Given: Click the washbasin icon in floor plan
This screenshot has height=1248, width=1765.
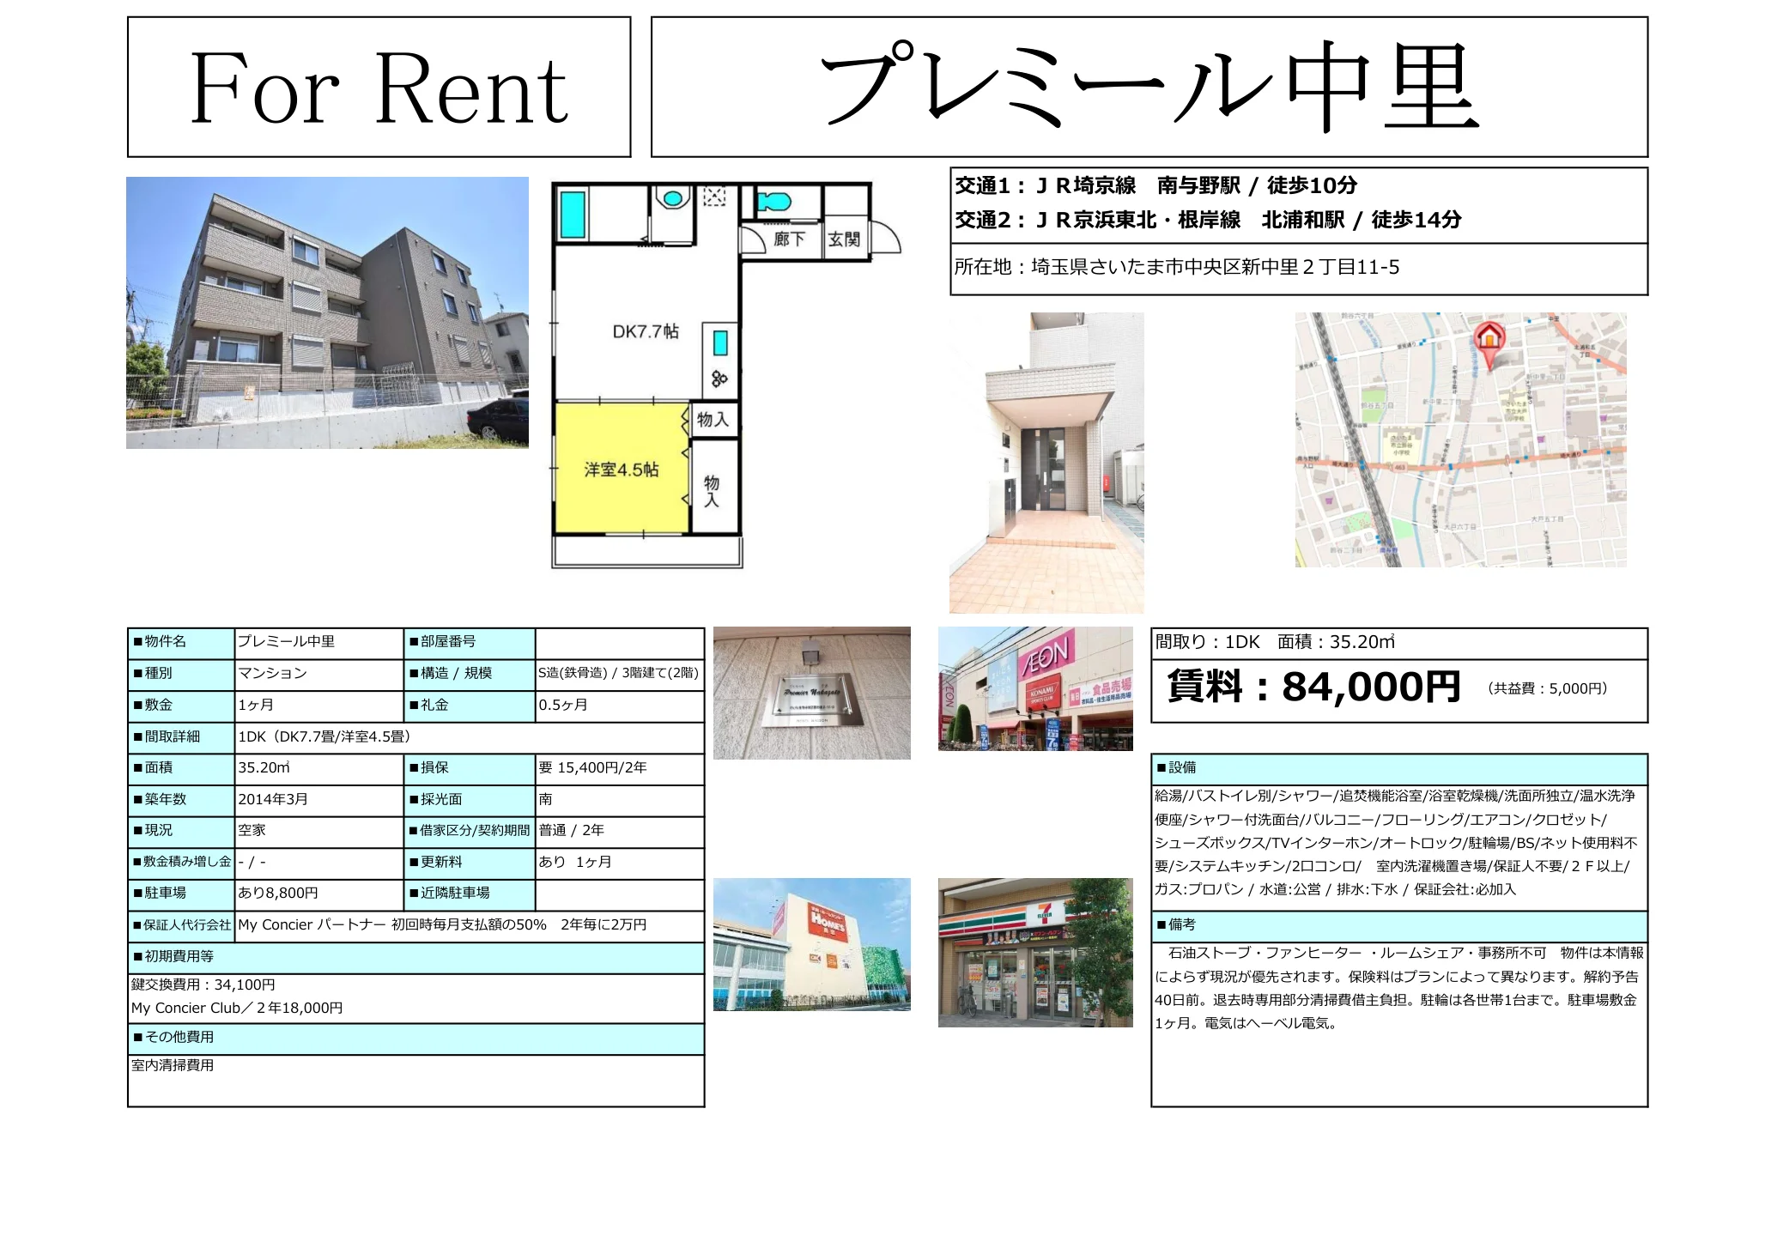Looking at the screenshot, I should (672, 199).
